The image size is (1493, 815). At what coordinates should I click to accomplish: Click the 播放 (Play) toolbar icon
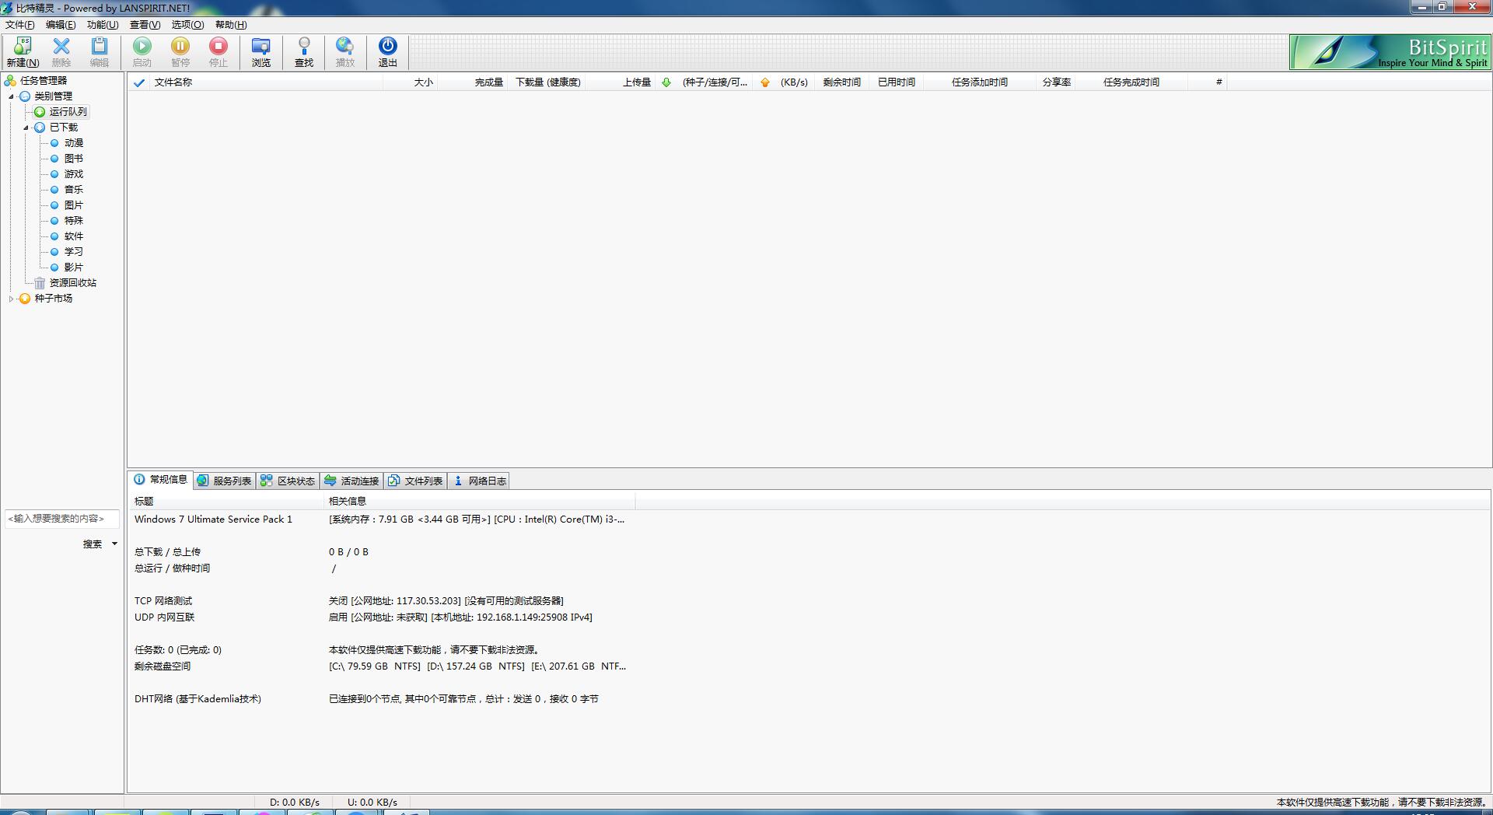coord(345,51)
